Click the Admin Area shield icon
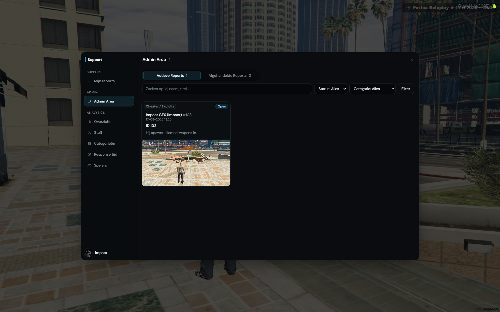The width and height of the screenshot is (500, 312). 89,101
